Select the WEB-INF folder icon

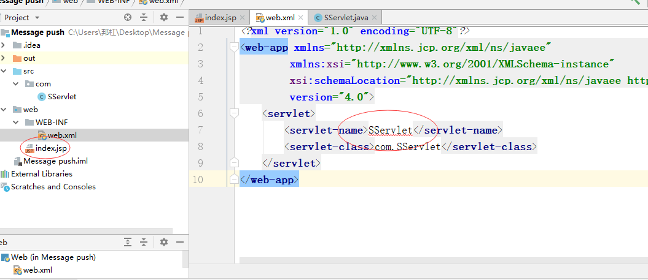pyautogui.click(x=29, y=122)
